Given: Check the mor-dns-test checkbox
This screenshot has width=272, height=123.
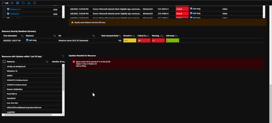Looking at the screenshot, I should tap(4, 103).
